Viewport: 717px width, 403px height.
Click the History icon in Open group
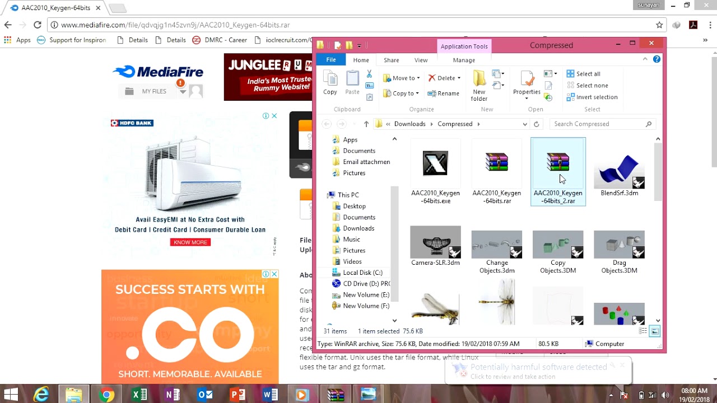pos(548,97)
